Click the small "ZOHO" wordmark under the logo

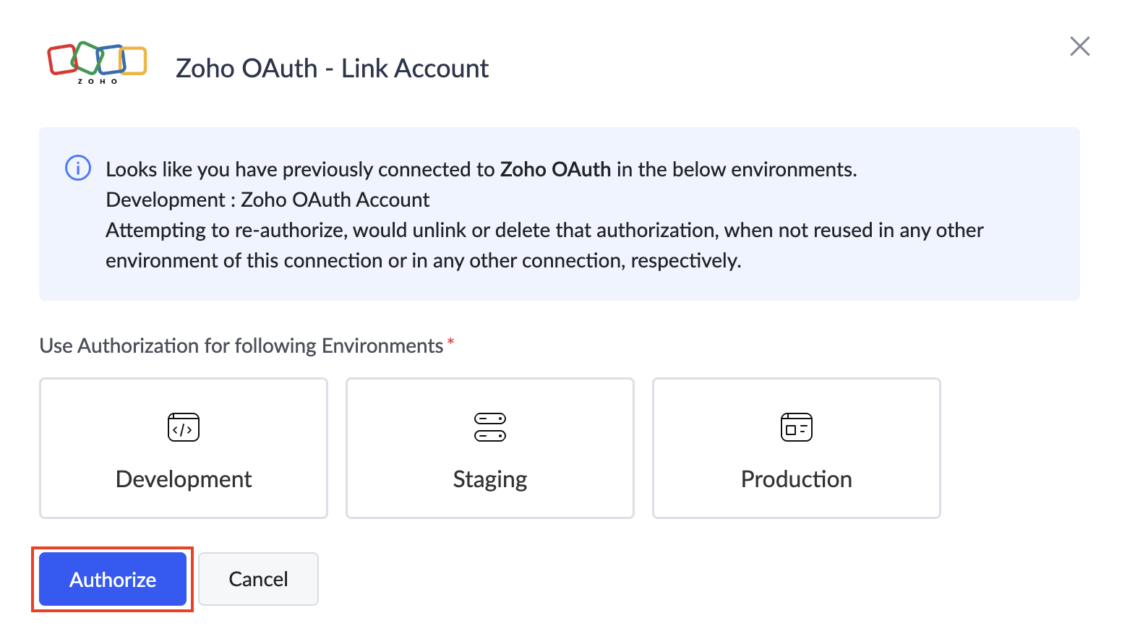(x=98, y=82)
